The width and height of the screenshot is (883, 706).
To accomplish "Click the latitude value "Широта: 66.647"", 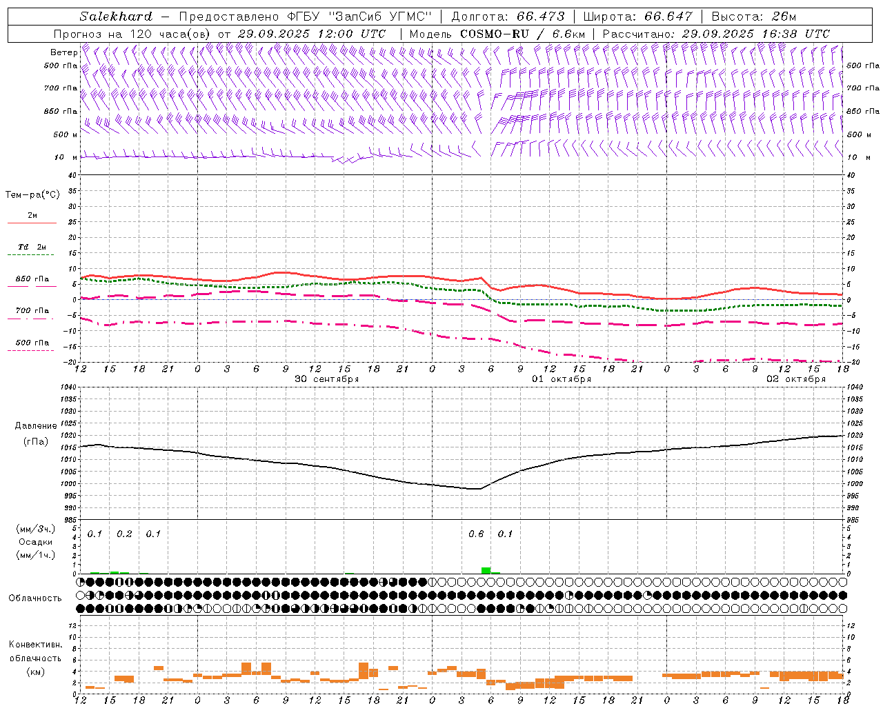I will 637,17.
